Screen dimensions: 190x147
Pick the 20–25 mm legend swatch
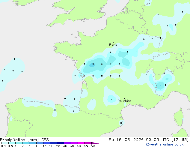pos(53,143)
